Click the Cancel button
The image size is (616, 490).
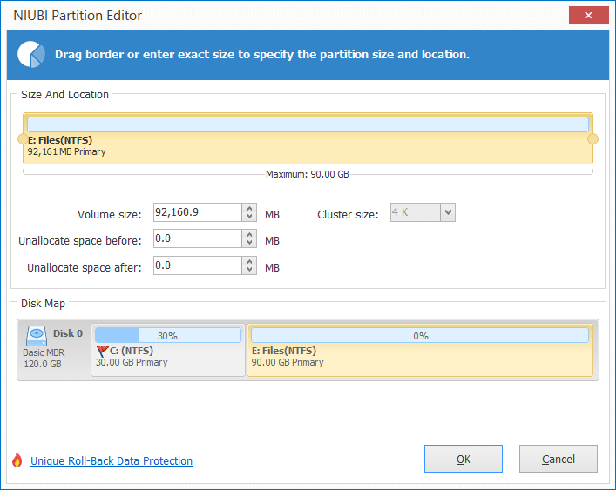558,459
